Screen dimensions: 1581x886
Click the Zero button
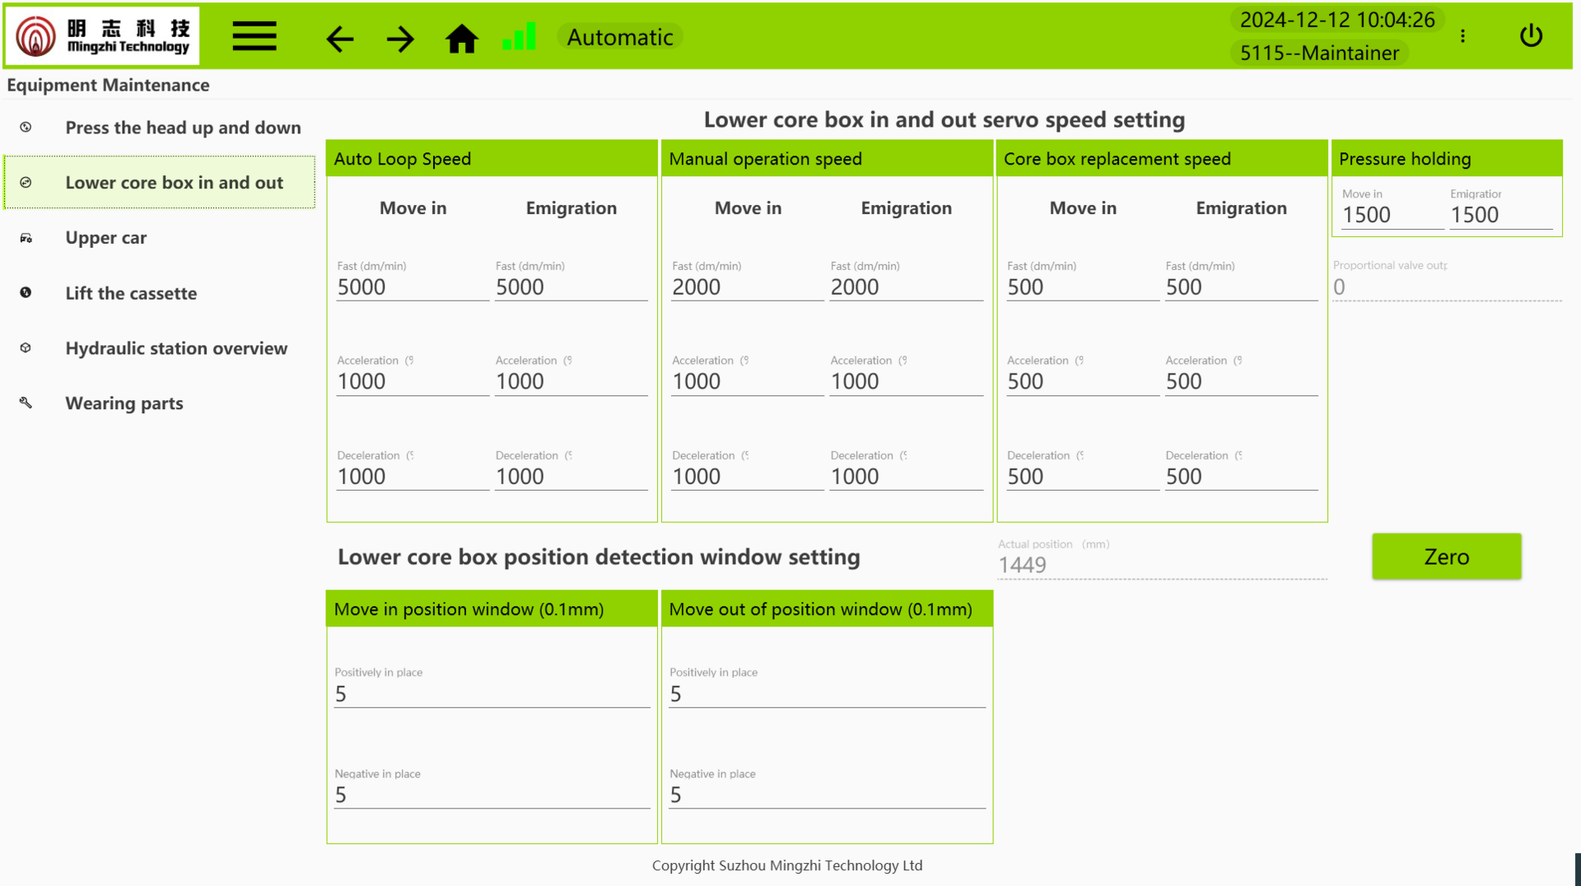pyautogui.click(x=1446, y=557)
